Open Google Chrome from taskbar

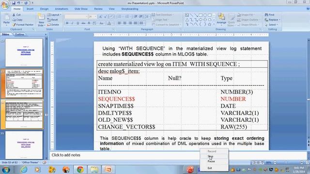[80, 170]
